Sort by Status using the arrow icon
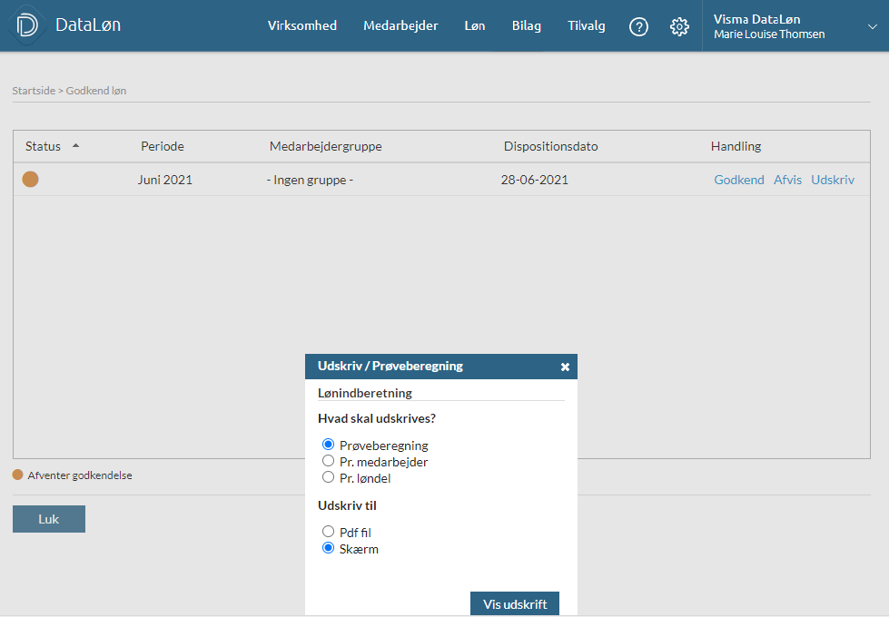 [x=75, y=145]
